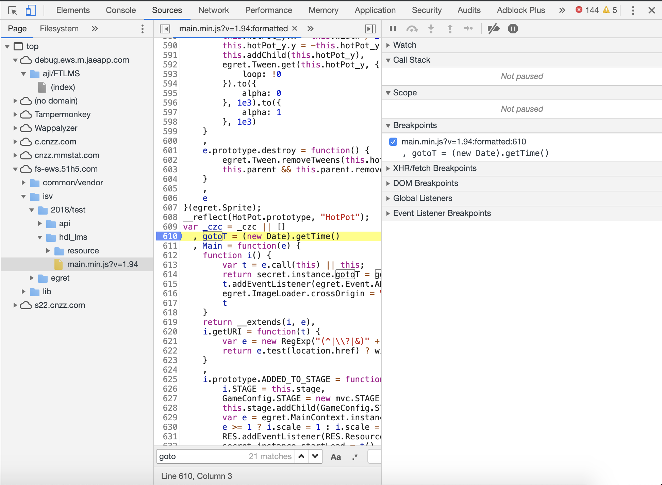Expand the Watch section
This screenshot has width=662, height=485.
pos(404,45)
